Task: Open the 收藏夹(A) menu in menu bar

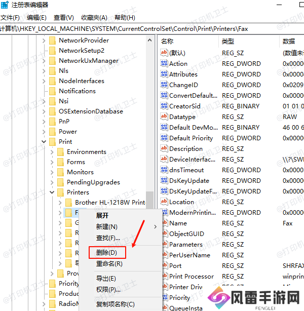Action: (94, 18)
